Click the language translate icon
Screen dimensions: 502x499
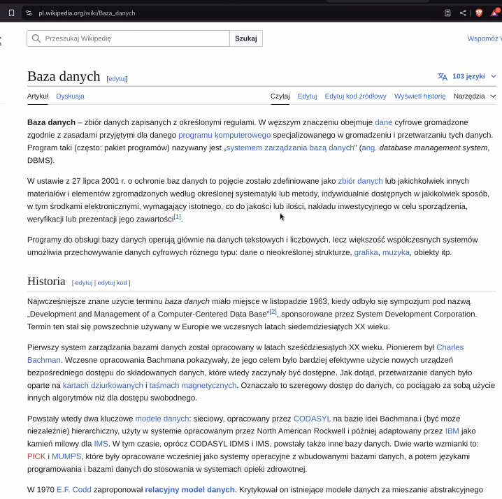tap(442, 76)
